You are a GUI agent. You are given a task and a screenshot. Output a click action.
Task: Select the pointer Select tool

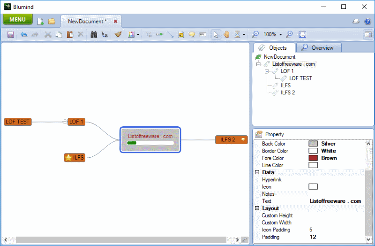(x=216, y=34)
